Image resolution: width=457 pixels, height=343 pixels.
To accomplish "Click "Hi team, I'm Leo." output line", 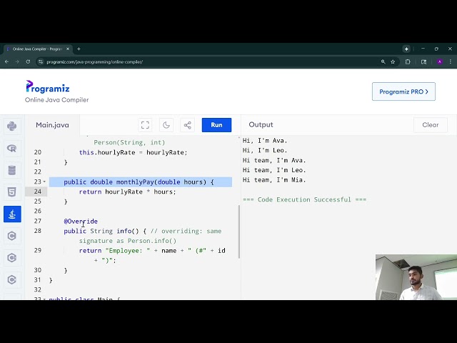I will pyautogui.click(x=274, y=170).
